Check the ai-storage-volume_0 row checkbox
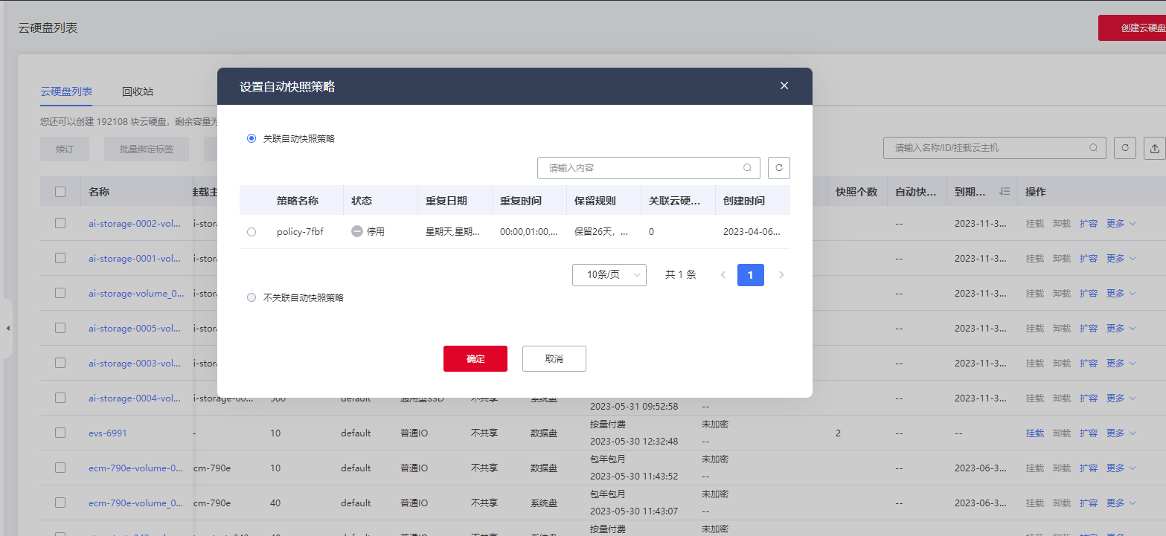This screenshot has width=1166, height=536. (60, 293)
